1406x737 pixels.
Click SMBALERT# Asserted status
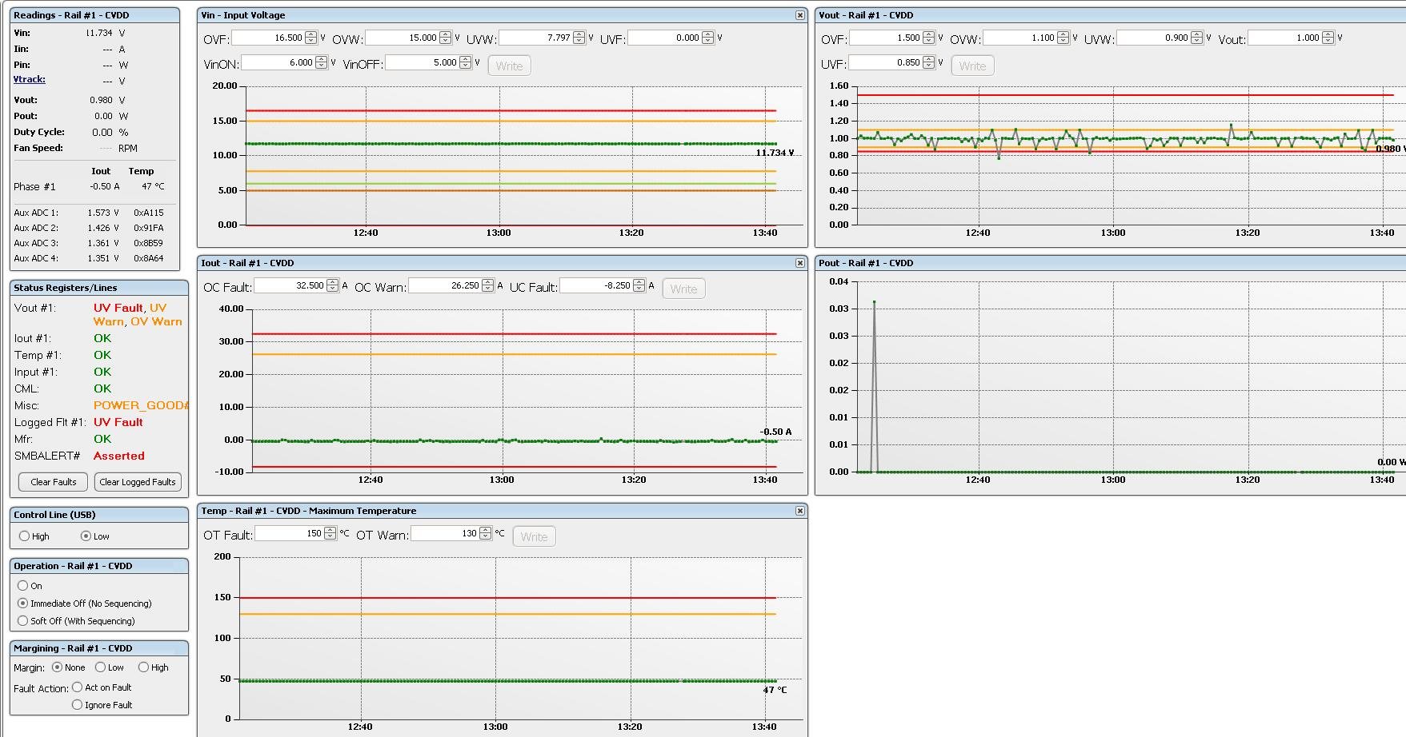pyautogui.click(x=119, y=456)
